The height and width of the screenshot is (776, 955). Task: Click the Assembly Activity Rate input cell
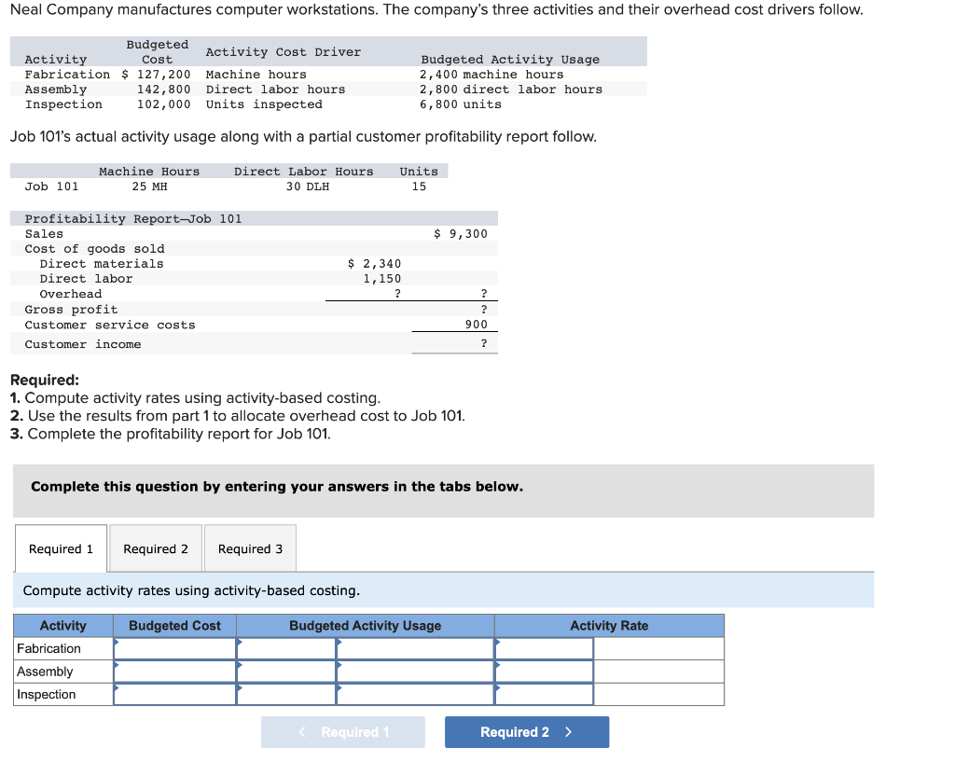pyautogui.click(x=546, y=672)
